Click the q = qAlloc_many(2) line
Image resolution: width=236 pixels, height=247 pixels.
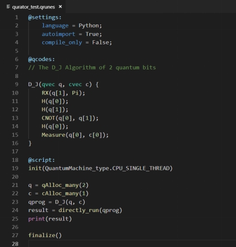click(59, 185)
